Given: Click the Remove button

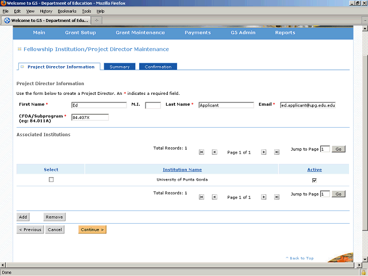Looking at the screenshot, I should pyautogui.click(x=54, y=217).
